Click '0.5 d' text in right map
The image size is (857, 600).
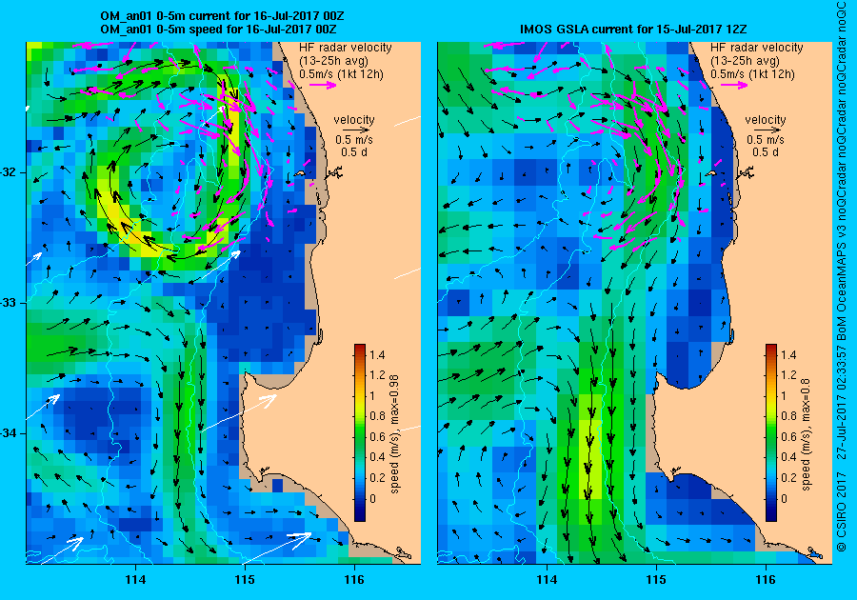coord(766,152)
